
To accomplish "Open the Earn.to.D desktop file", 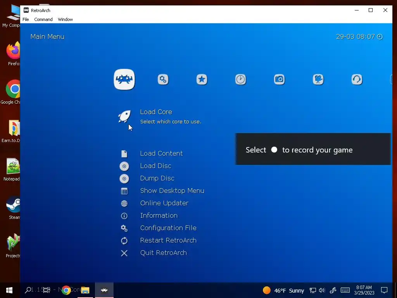I will pos(11,131).
